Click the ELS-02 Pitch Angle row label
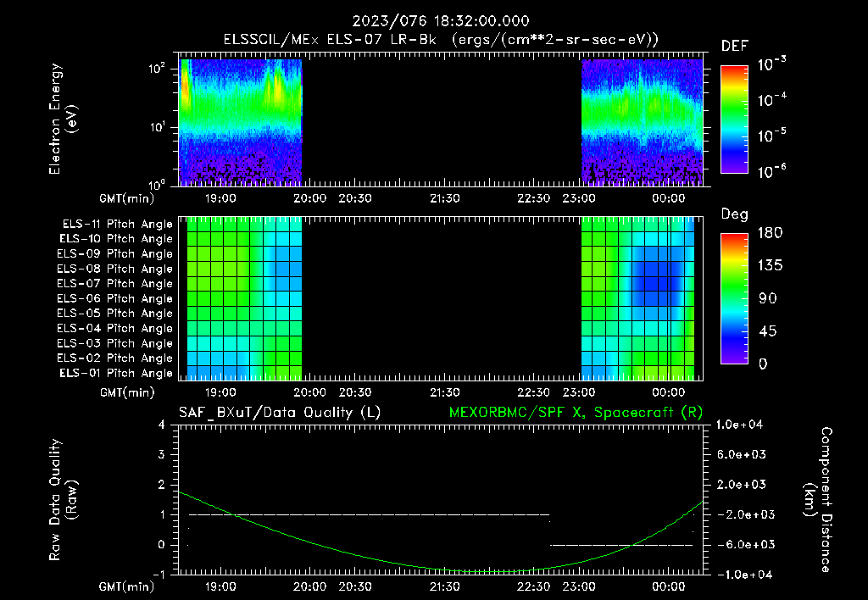This screenshot has width=868, height=600. 115,358
